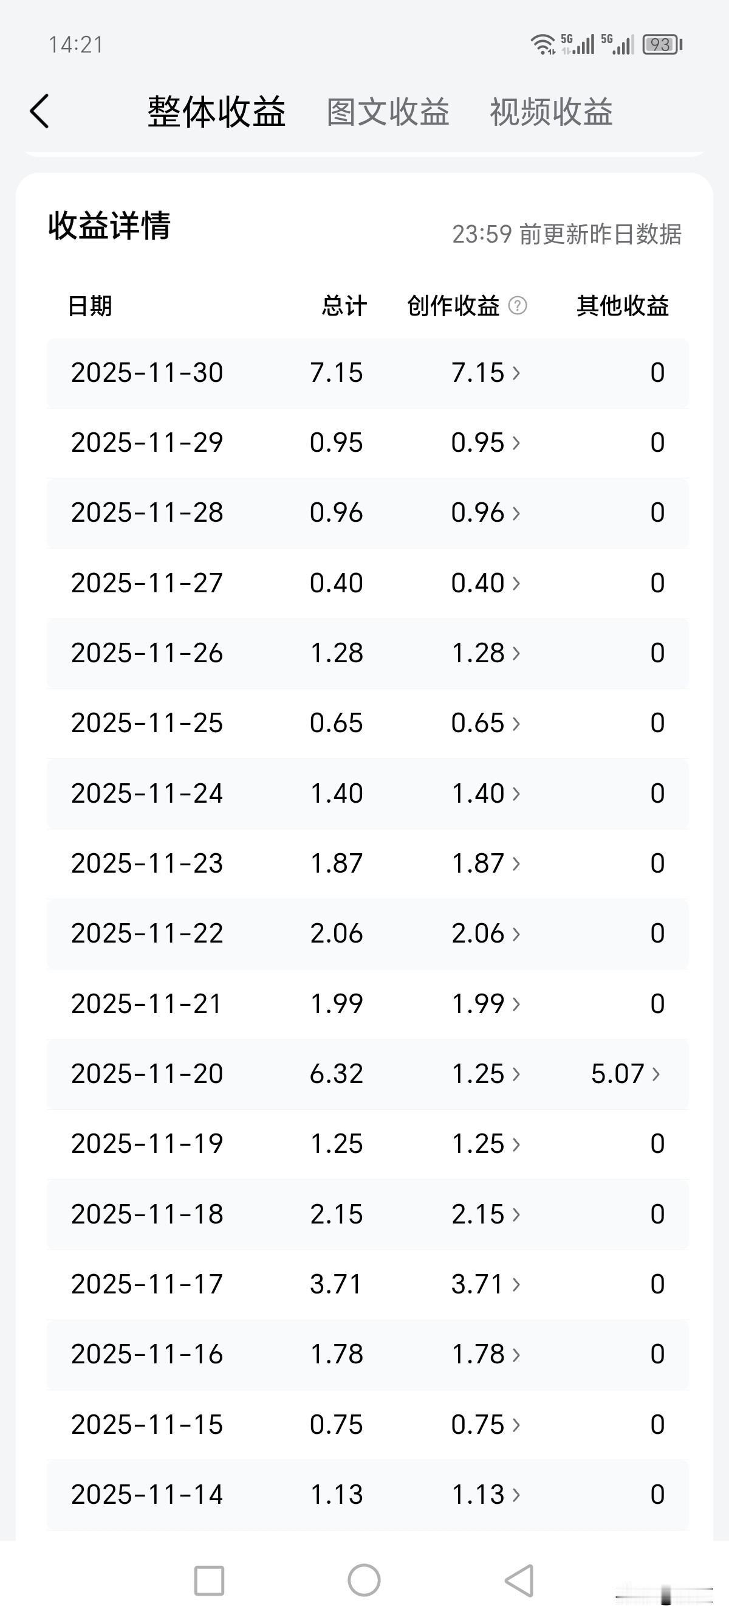
Task: Open 0.40 creation income details for 2025-11-27
Action: click(x=486, y=583)
